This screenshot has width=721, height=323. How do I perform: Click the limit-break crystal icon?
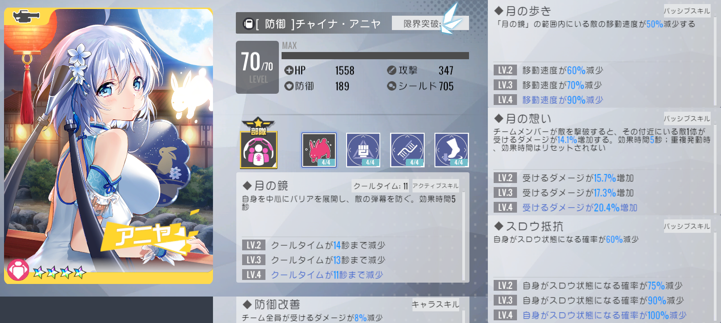pyautogui.click(x=451, y=19)
